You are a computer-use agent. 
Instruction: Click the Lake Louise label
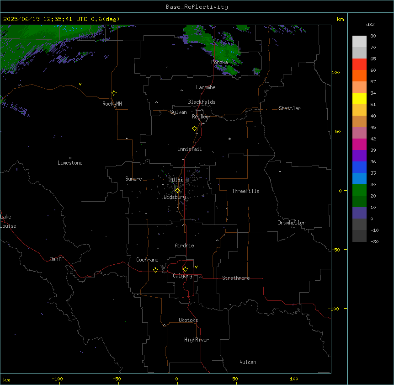point(8,221)
